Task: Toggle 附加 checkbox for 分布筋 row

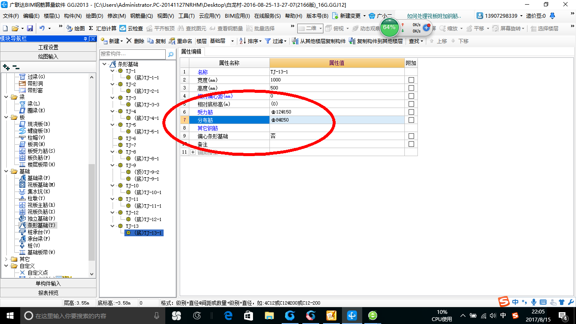Action: 411,120
